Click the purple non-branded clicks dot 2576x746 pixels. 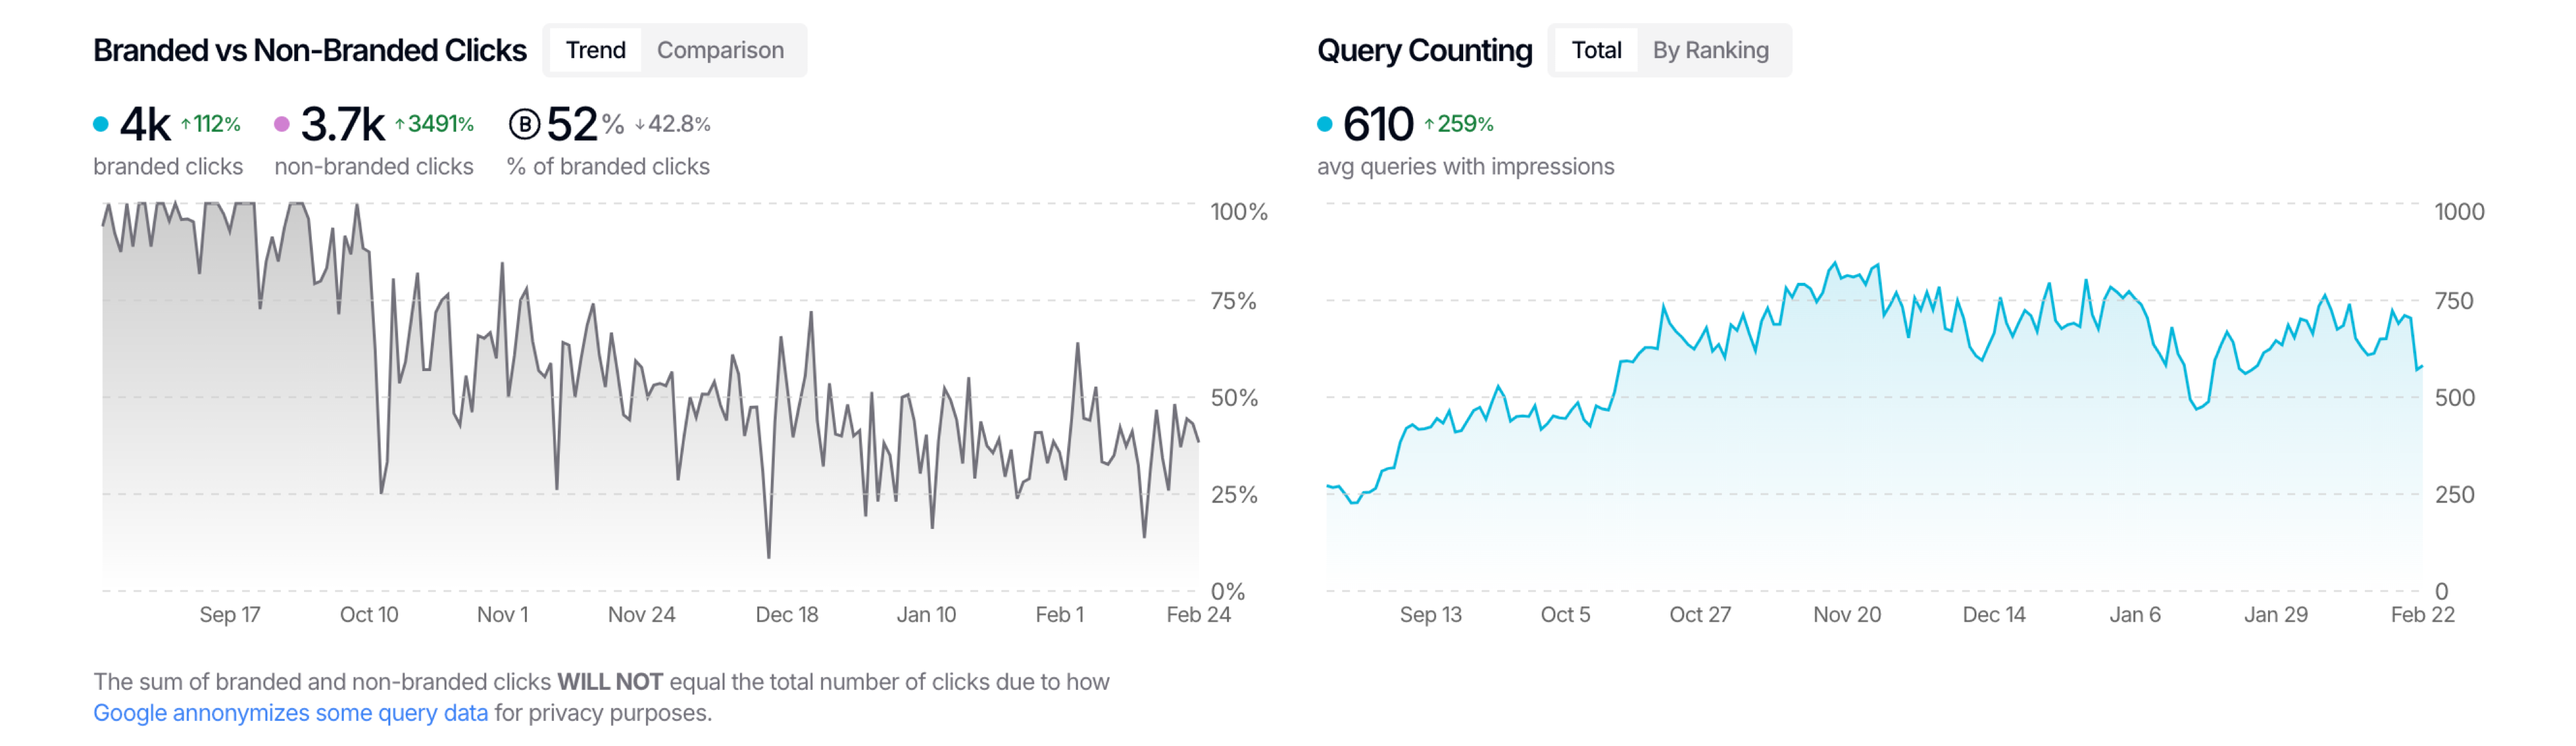click(x=282, y=124)
